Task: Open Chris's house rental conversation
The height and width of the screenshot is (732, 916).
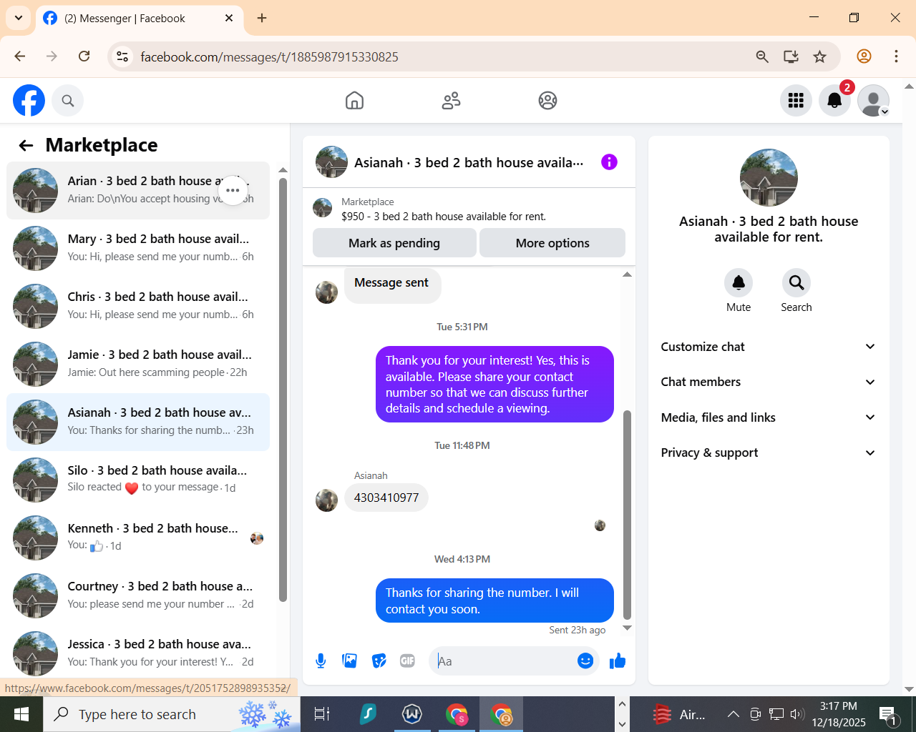Action: pos(138,306)
